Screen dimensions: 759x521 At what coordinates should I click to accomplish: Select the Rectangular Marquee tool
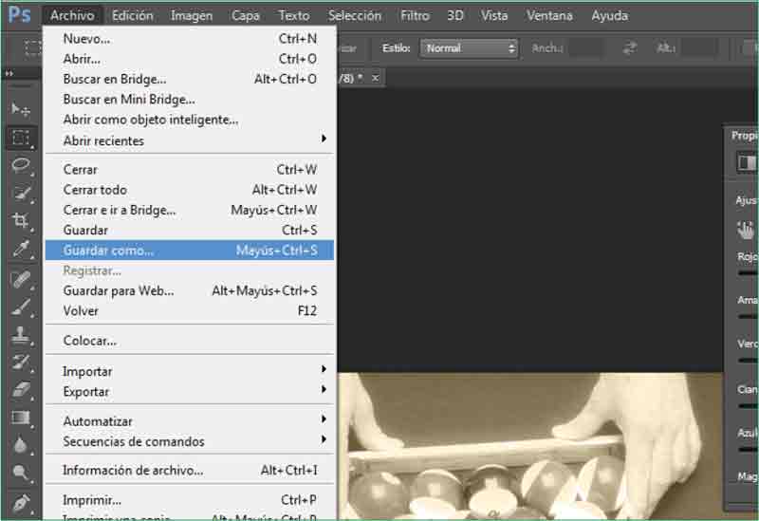click(x=21, y=138)
